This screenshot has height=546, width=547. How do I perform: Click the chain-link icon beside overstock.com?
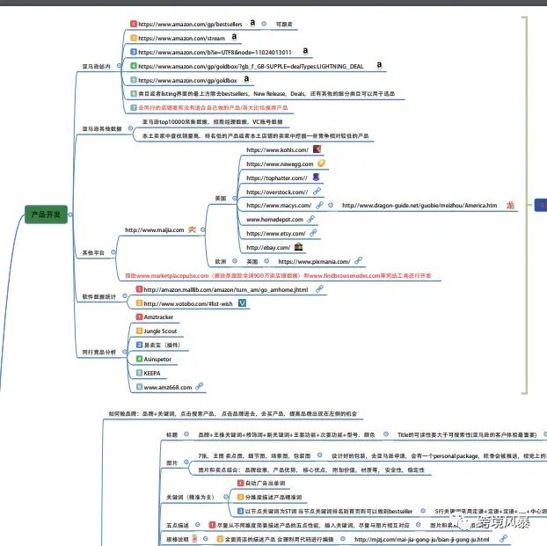pyautogui.click(x=317, y=191)
